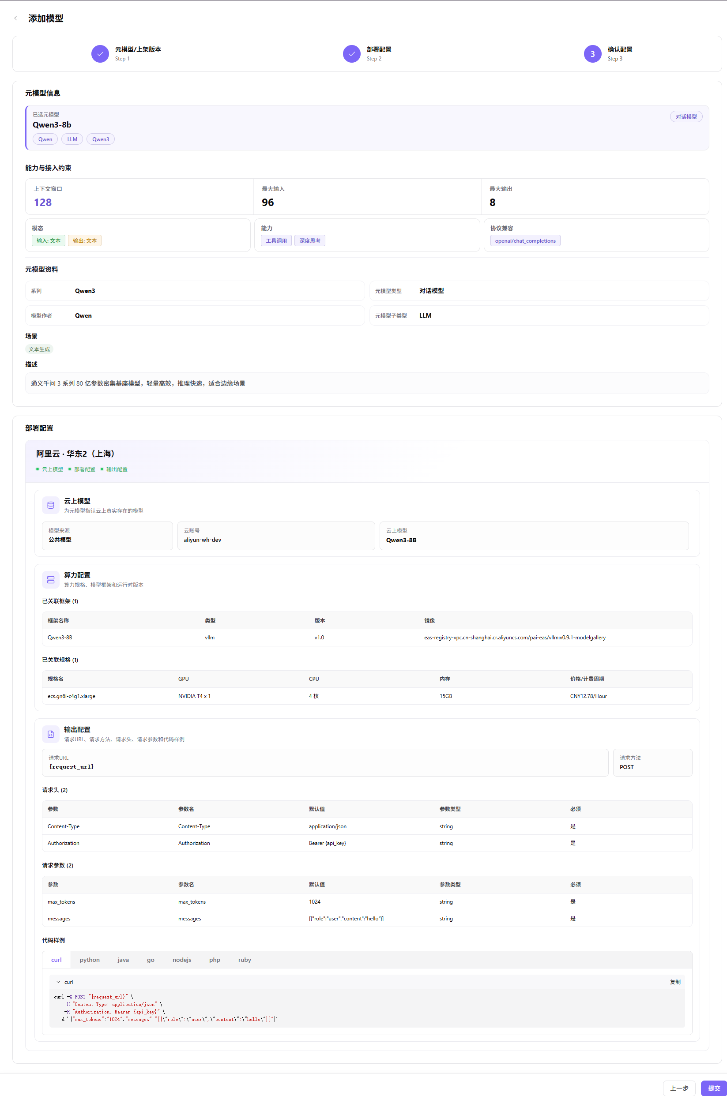
Task: Click the 工具调用 capability tag
Action: pyautogui.click(x=276, y=240)
